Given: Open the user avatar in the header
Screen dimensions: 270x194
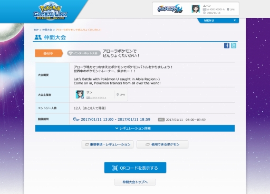Looking at the screenshot, I should 196,9.
